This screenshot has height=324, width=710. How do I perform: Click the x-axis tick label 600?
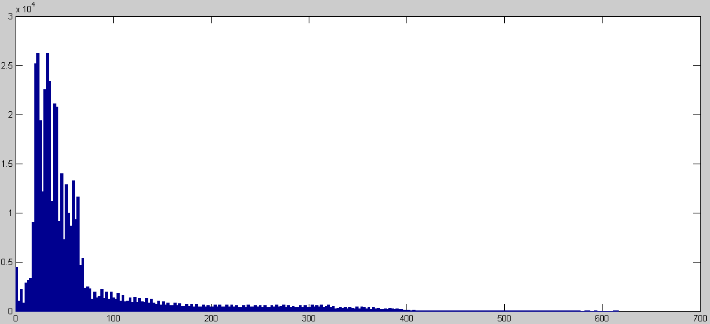click(x=602, y=318)
